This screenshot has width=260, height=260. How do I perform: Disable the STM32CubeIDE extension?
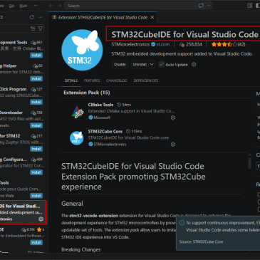(120, 64)
